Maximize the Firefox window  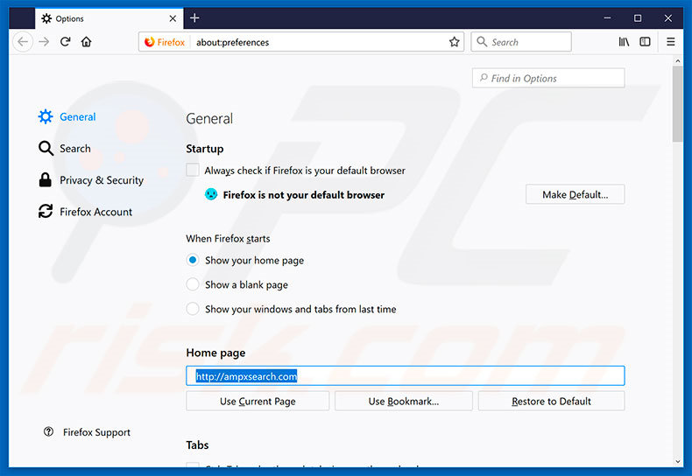pos(638,18)
